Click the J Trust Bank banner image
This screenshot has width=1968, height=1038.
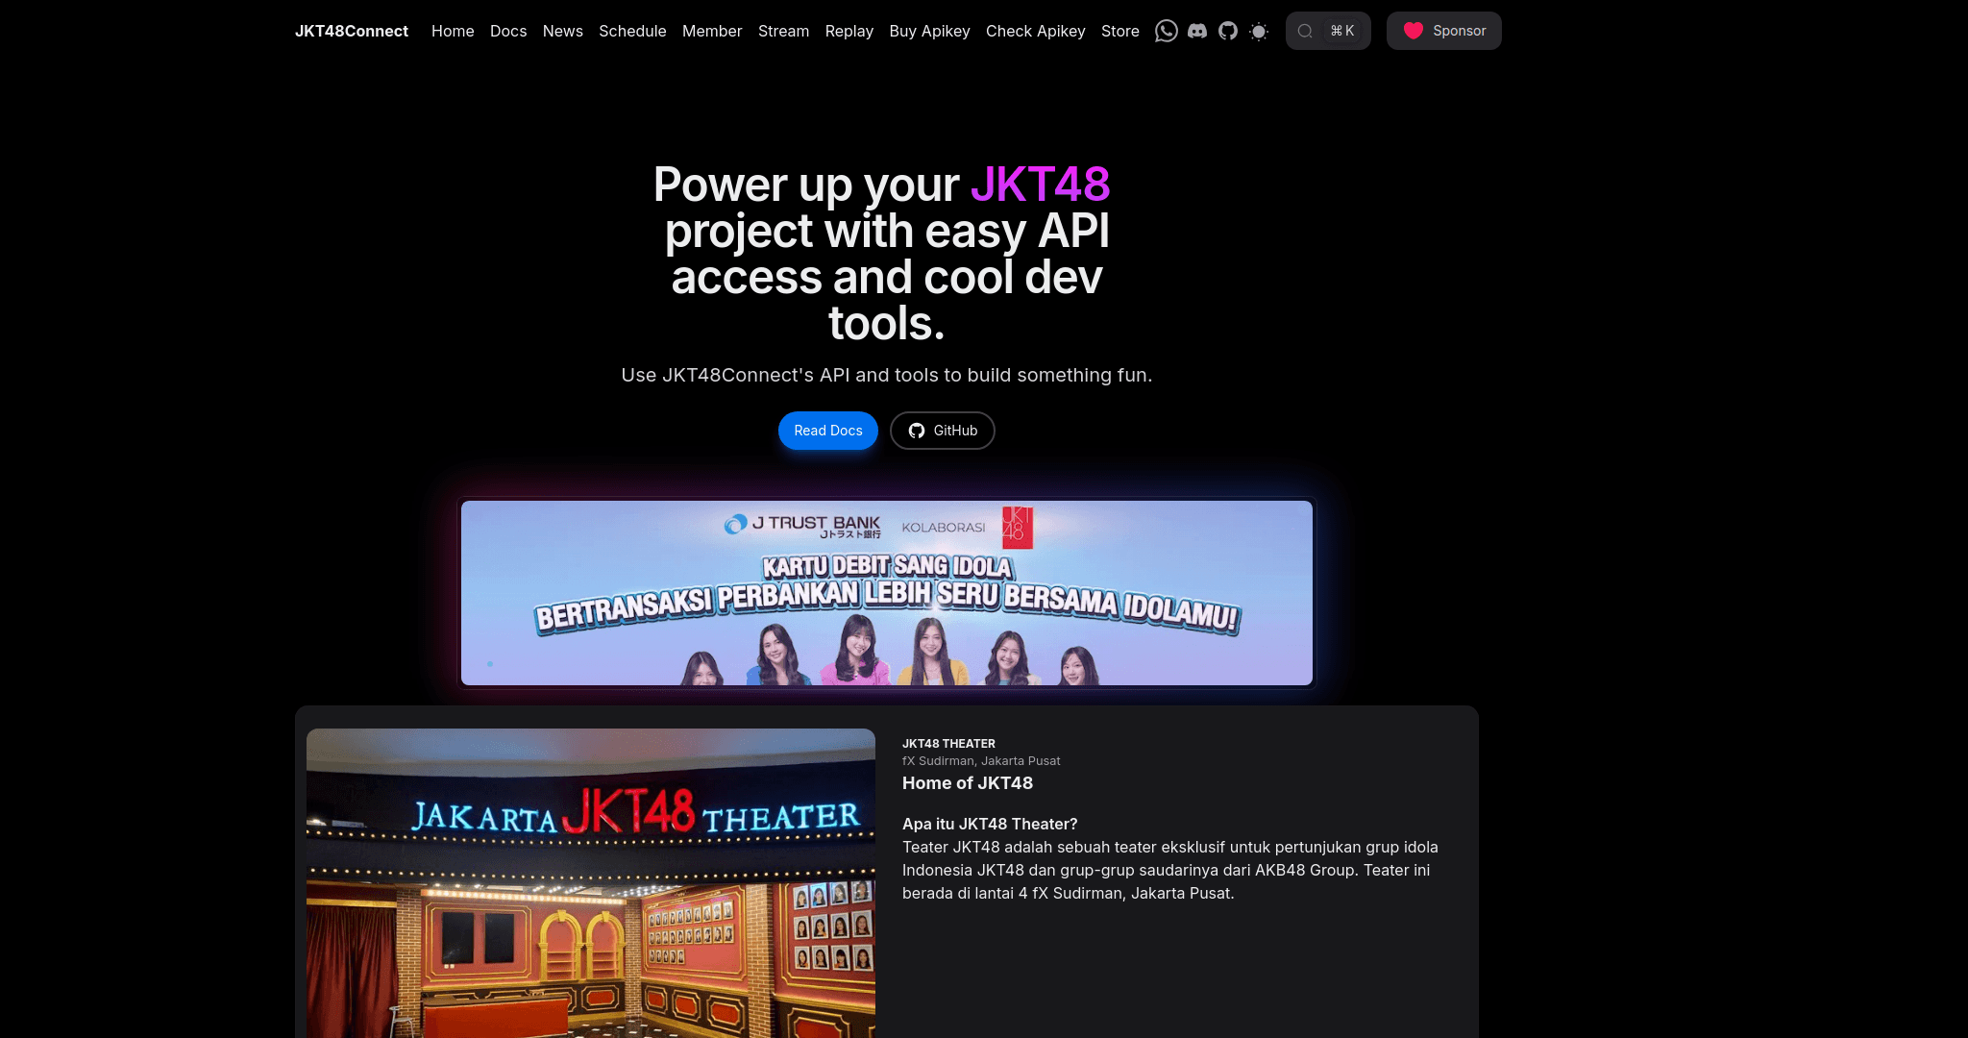tap(886, 593)
